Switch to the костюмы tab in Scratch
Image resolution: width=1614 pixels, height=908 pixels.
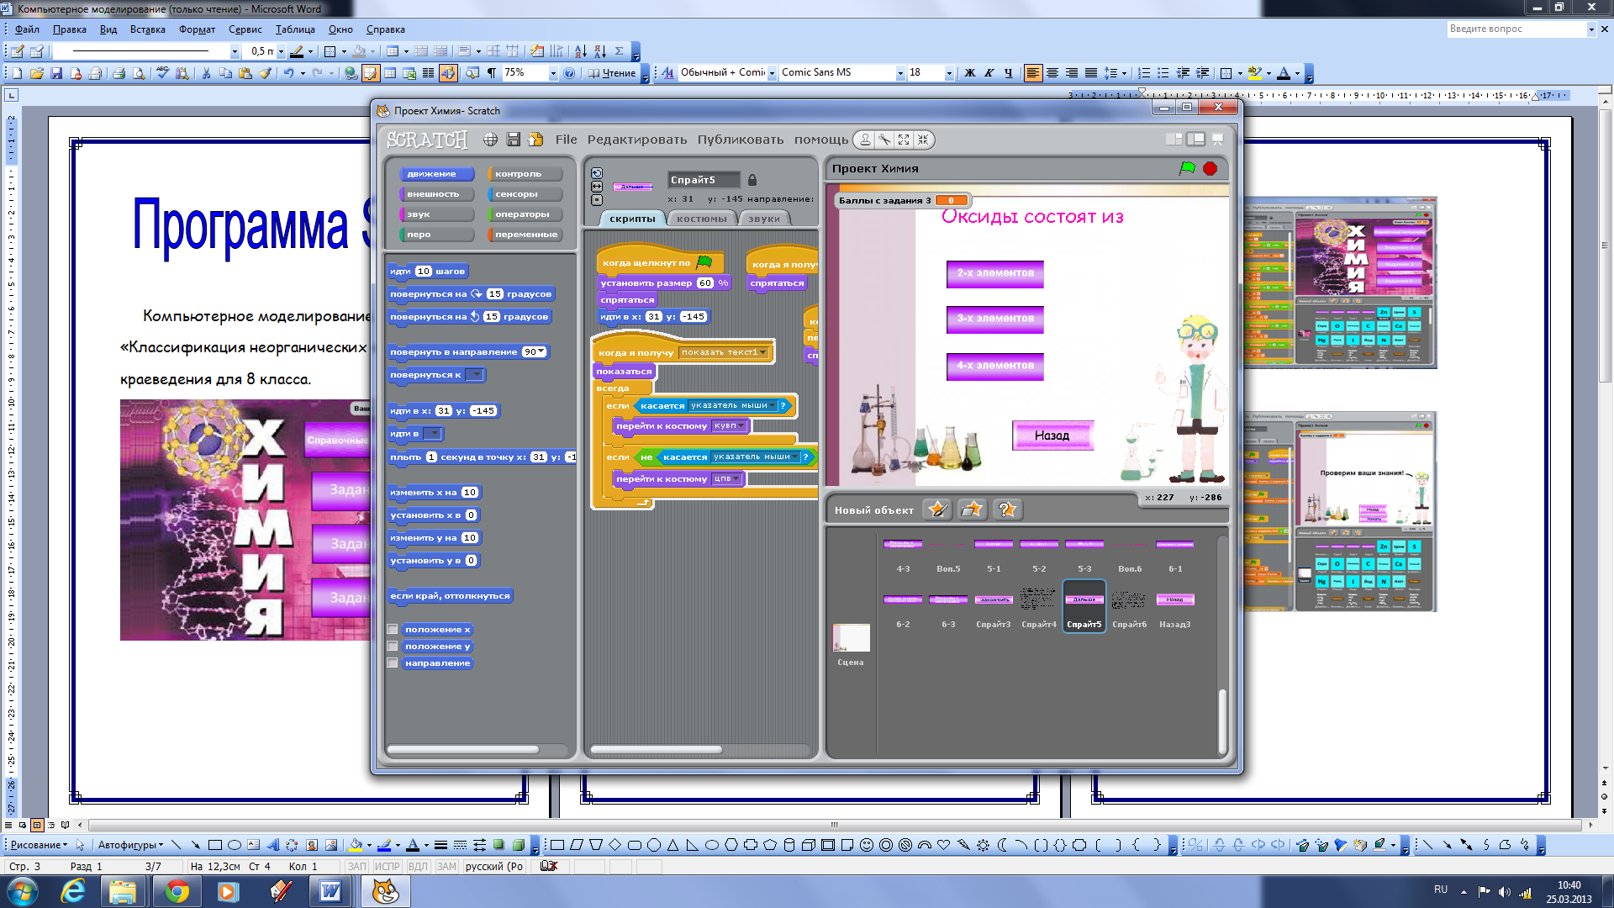click(x=702, y=219)
